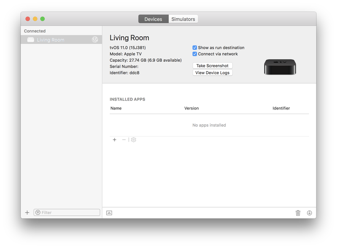
Task: Click the Capacity: 27.74 GB text
Action: 146,60
